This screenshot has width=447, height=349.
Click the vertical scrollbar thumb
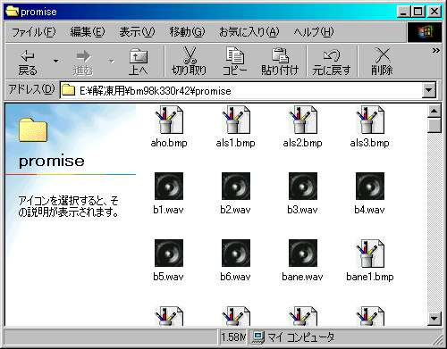434,125
